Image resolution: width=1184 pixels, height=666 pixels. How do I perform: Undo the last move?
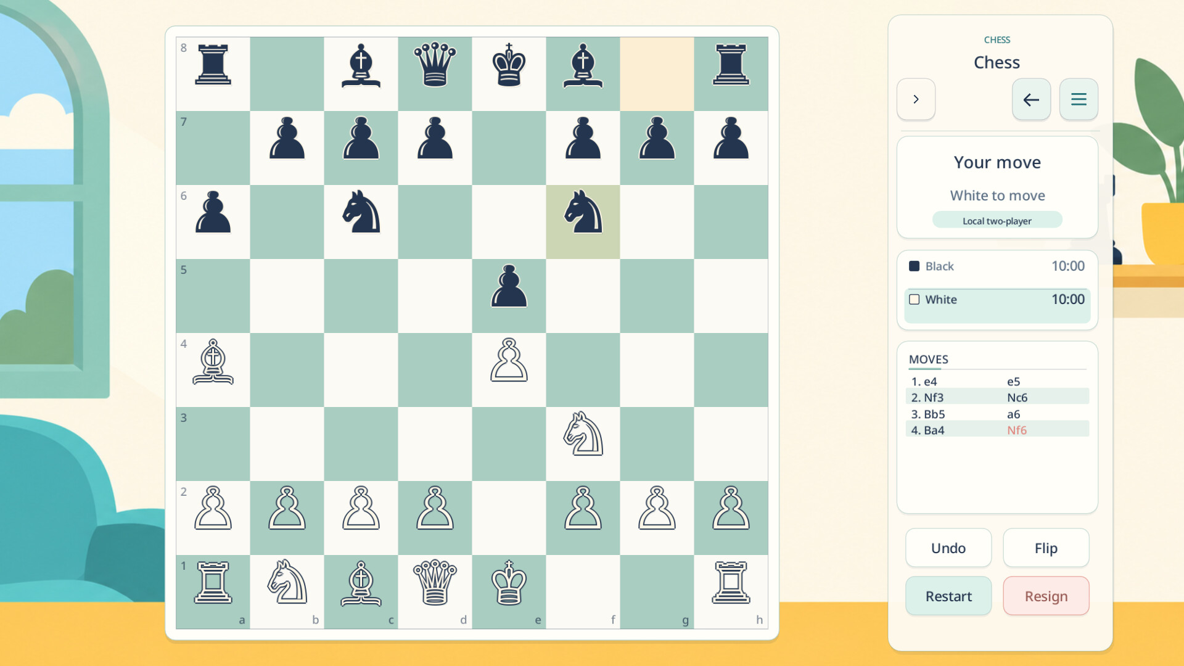[x=948, y=548]
